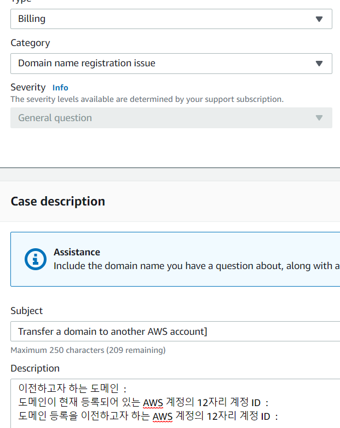This screenshot has height=428, width=340.
Task: Click the Severity field label
Action: click(x=28, y=87)
